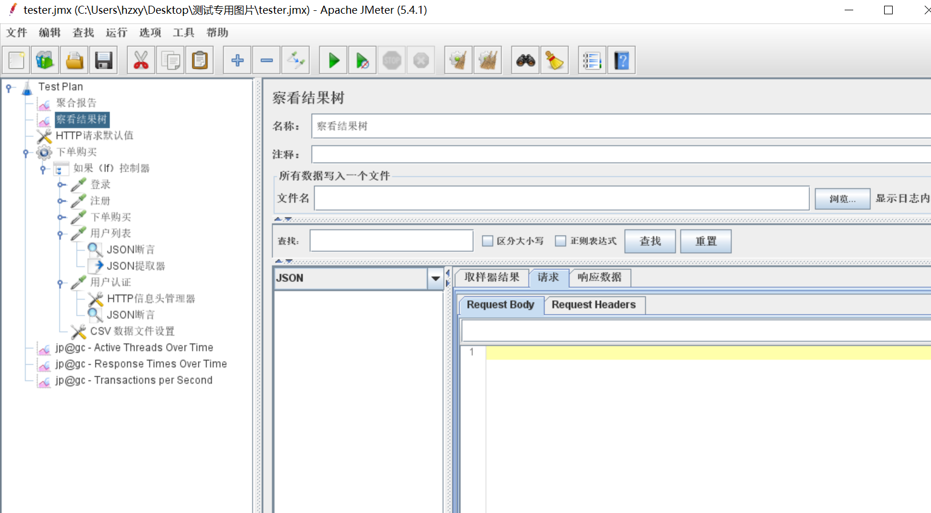The image size is (931, 513).
Task: Click the 名称 name input field
Action: click(x=621, y=126)
